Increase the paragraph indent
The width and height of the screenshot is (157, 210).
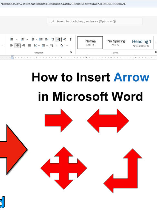click(53, 40)
